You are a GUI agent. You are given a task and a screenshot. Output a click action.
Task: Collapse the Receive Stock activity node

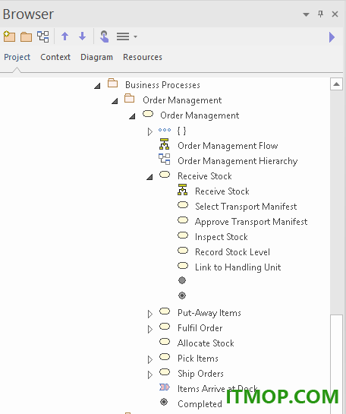[149, 177]
